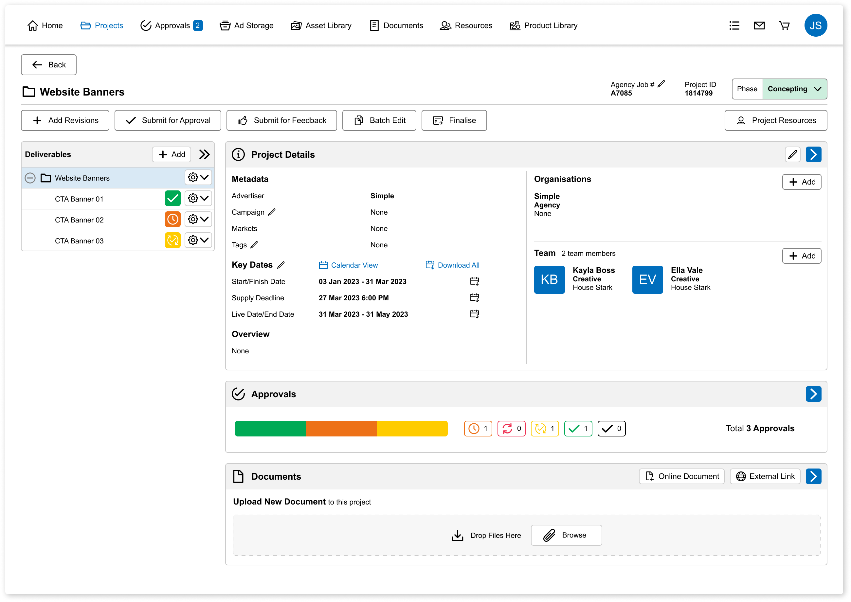
Task: Collapse the Website Banners tree folder
Action: [x=30, y=178]
